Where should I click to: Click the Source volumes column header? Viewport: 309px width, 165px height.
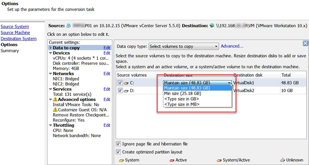click(132, 75)
